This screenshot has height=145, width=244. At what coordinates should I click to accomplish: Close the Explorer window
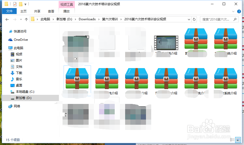coord(236,4)
